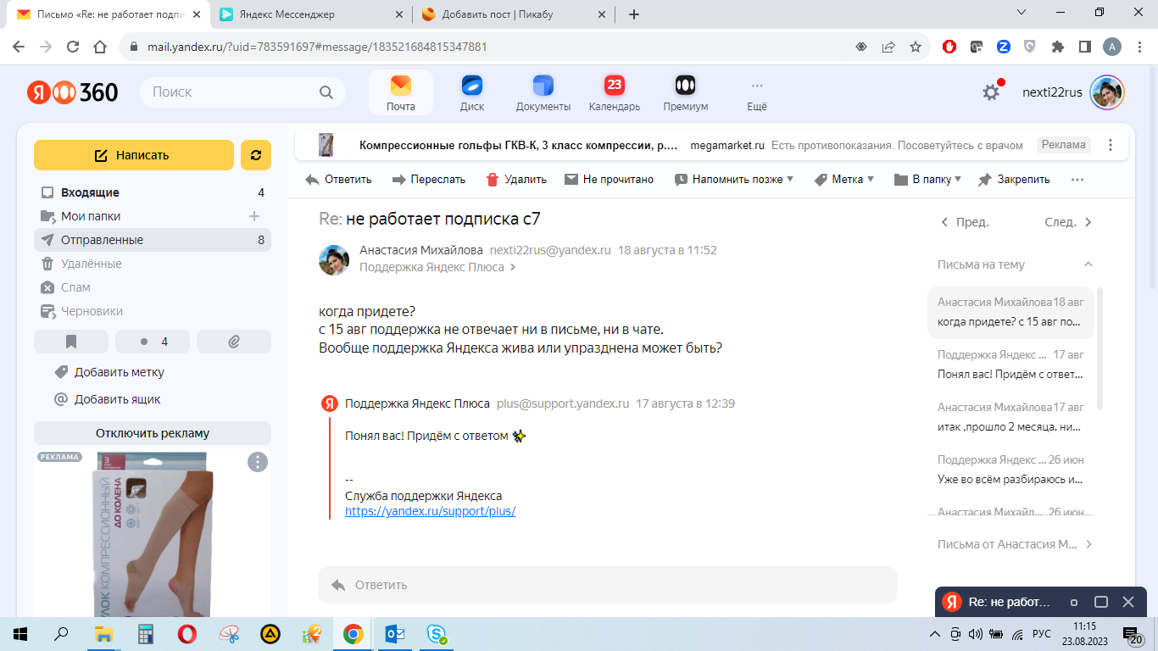Forward the message with Переслать
Screen dimensions: 1158x651
tap(429, 179)
